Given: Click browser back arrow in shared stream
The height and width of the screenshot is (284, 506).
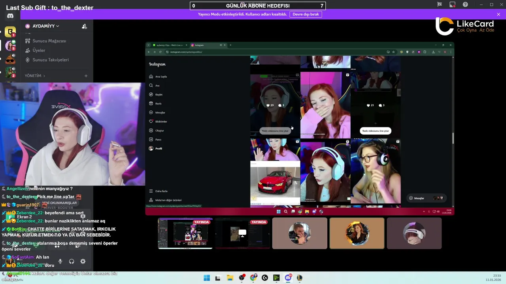Looking at the screenshot, I should [149, 52].
